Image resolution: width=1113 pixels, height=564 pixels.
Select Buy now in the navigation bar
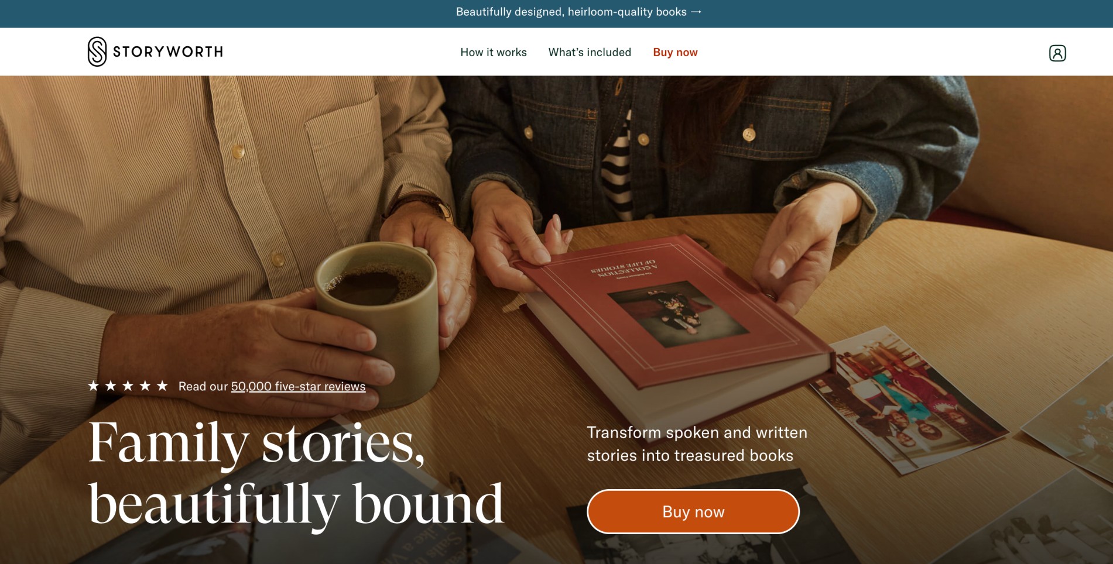click(x=675, y=52)
